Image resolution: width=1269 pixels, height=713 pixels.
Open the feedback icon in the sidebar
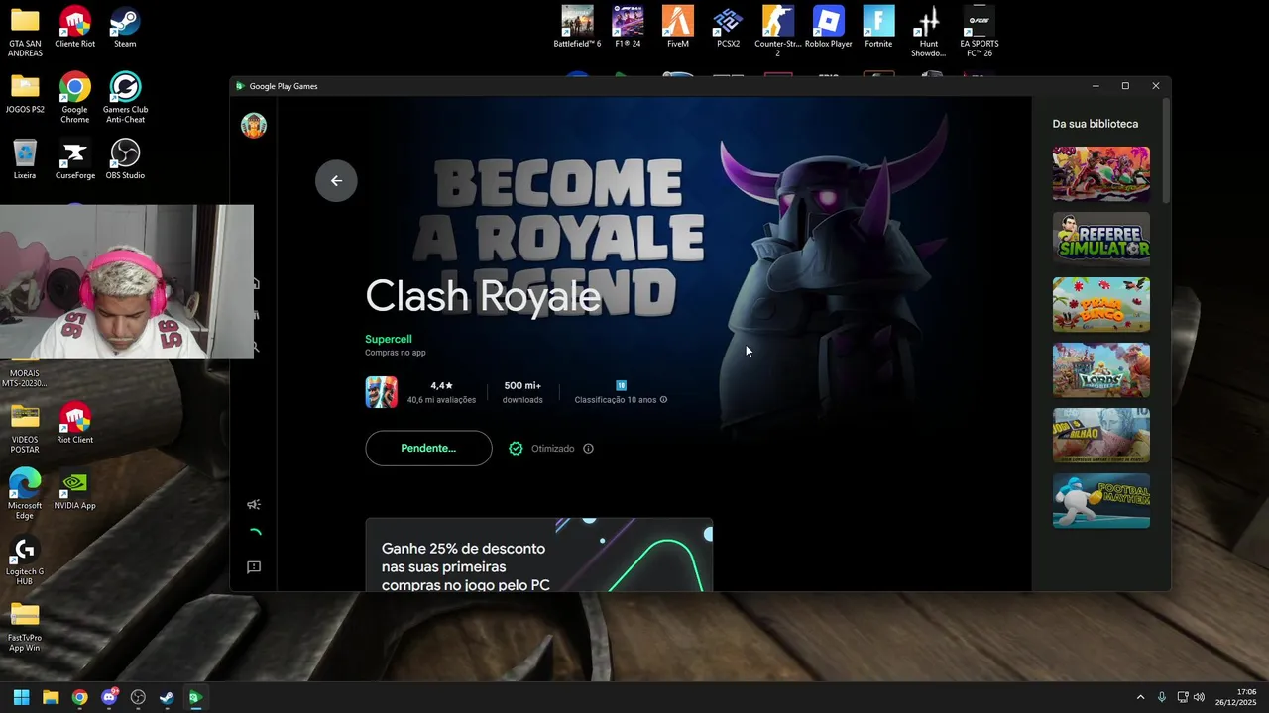click(x=254, y=567)
